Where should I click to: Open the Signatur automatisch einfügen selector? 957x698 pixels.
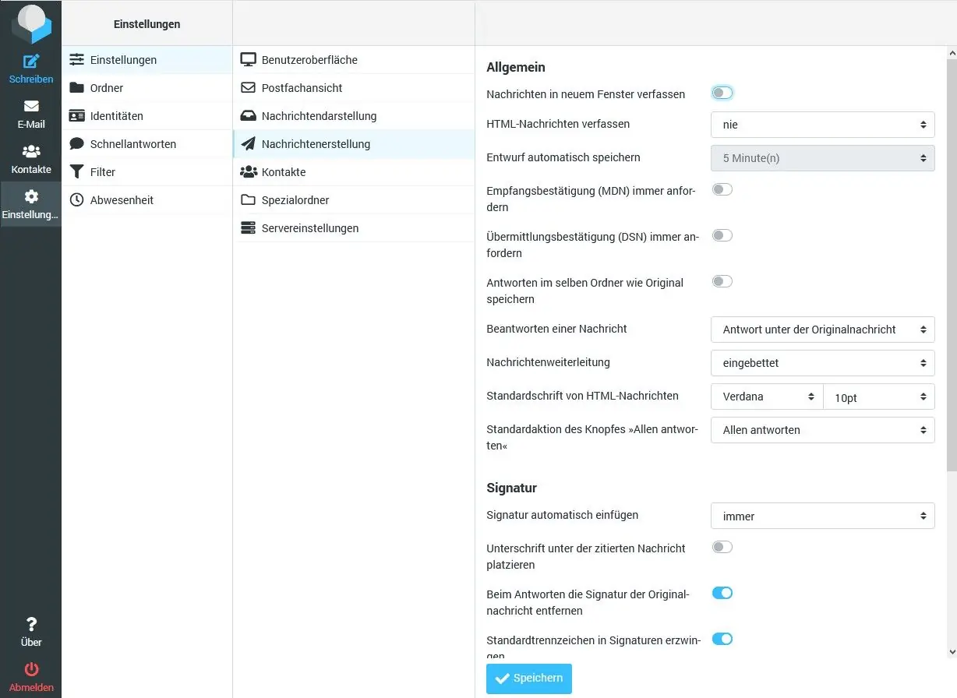point(822,516)
